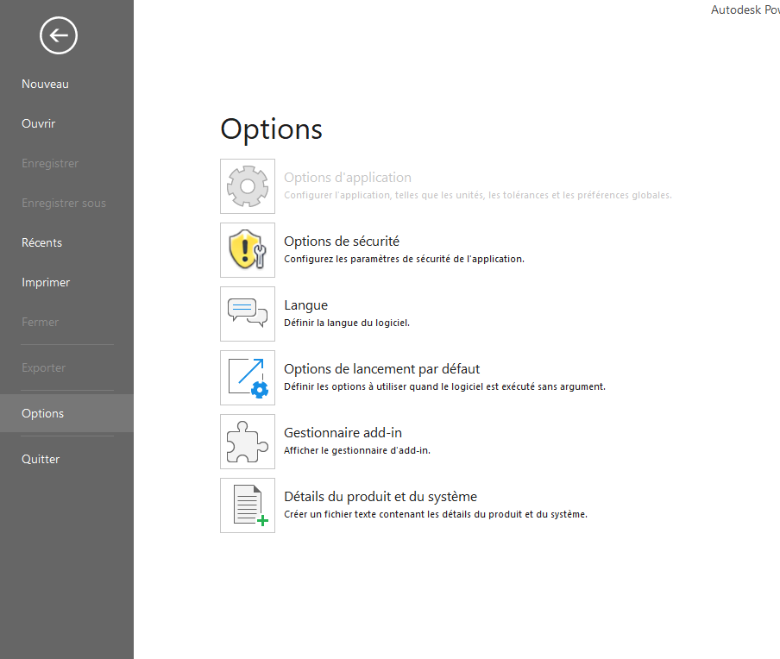Choose Imprimer from the sidebar

(46, 282)
